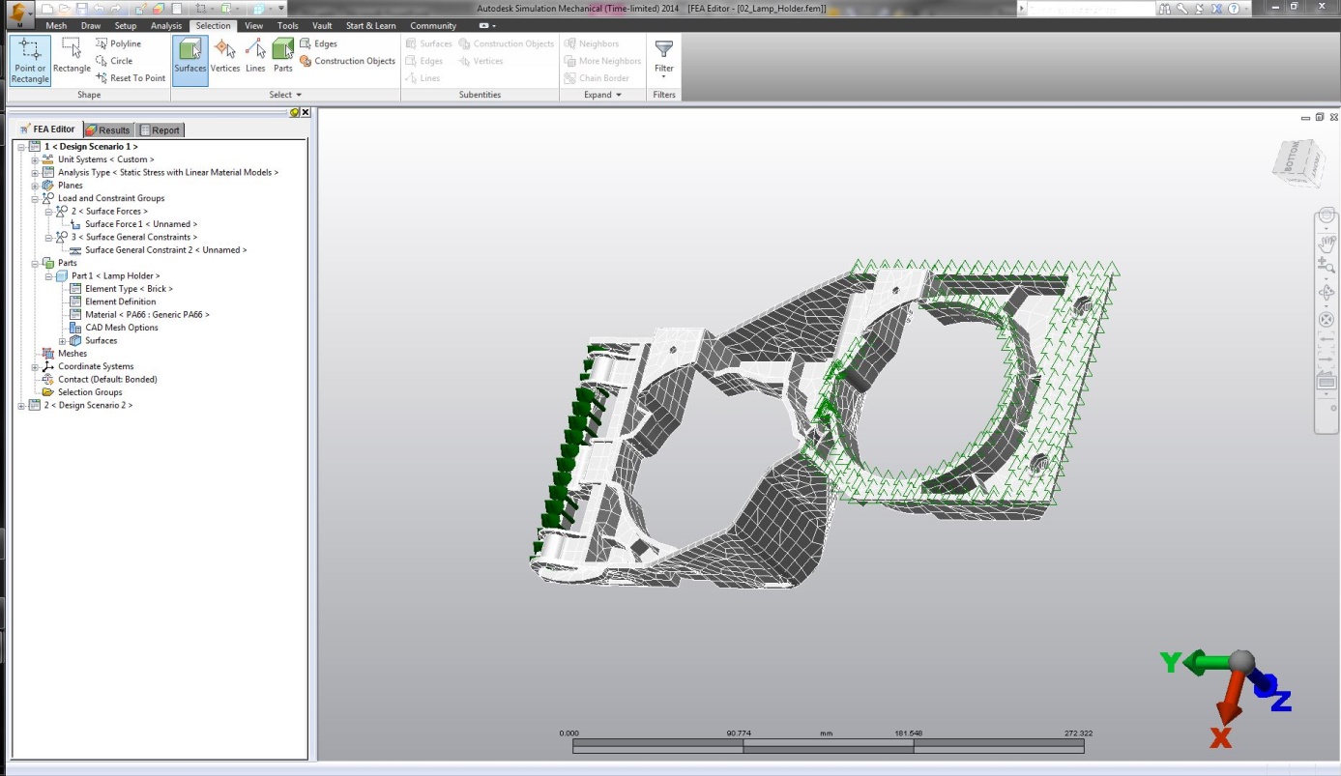Viewport: 1341px width, 776px height.
Task: Open the Setup ribbon tab
Action: [126, 26]
